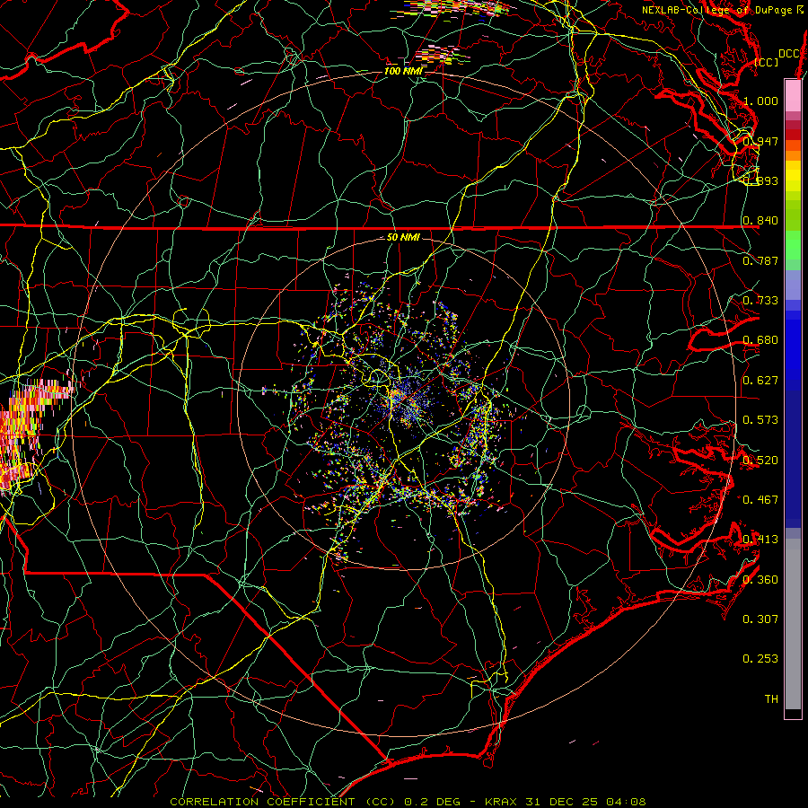808x808 pixels.
Task: Select the 0.413 scale value
Action: pos(760,540)
